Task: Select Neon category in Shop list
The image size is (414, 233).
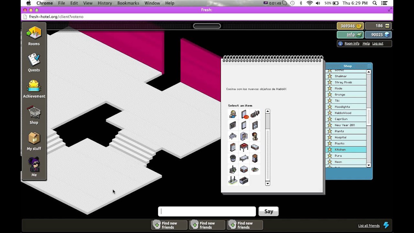Action: (x=346, y=162)
